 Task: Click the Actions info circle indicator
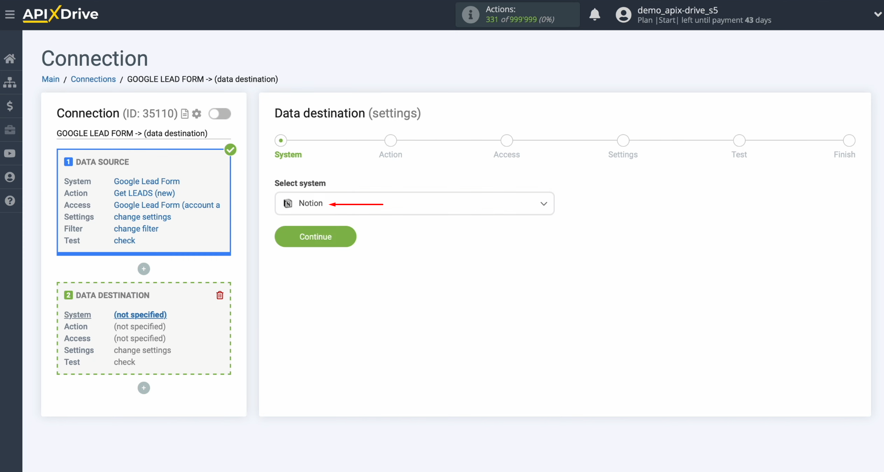coord(470,14)
